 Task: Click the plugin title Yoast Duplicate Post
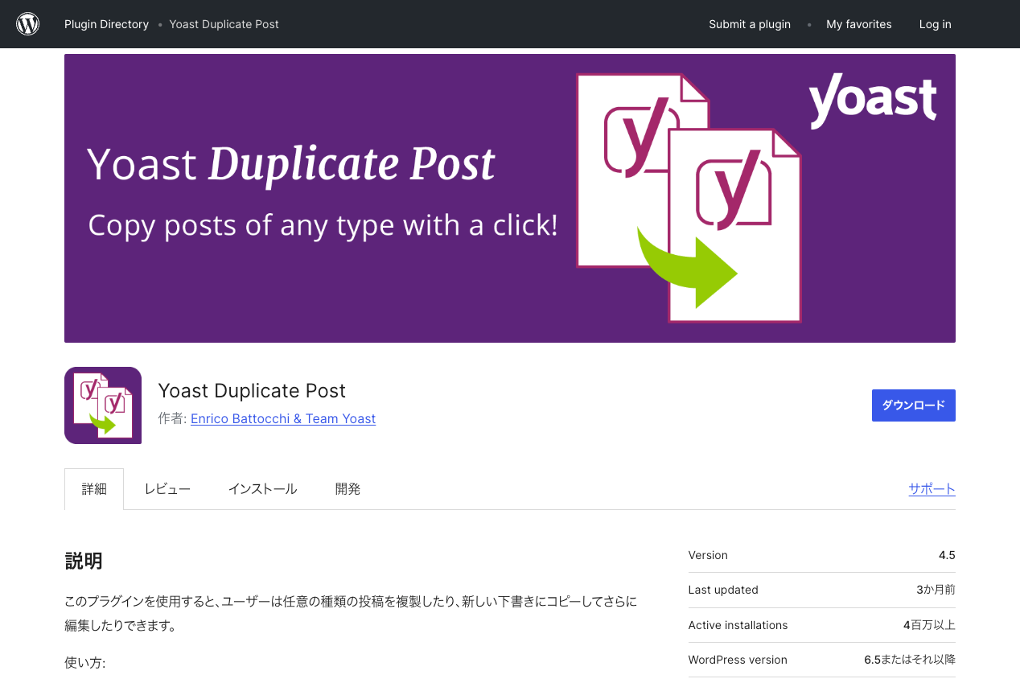point(252,391)
